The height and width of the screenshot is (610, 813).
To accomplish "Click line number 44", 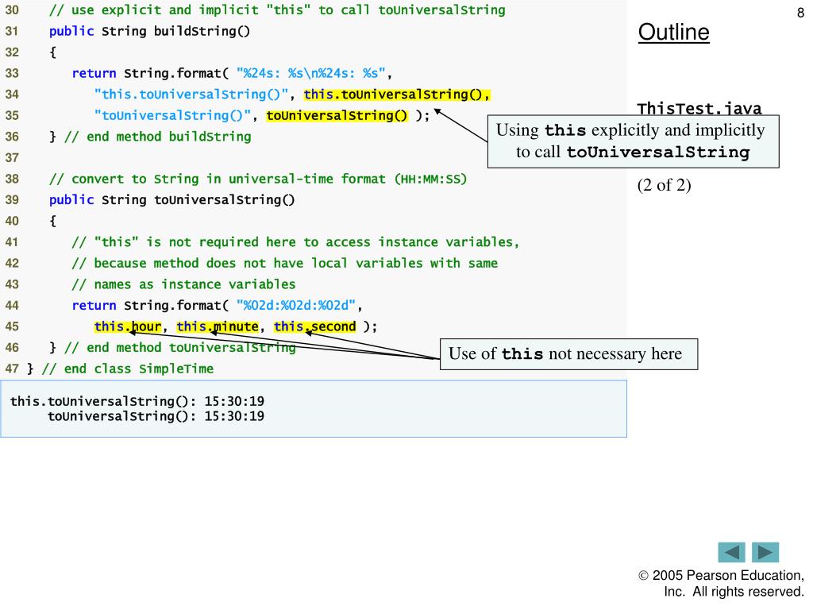I will pyautogui.click(x=12, y=306).
